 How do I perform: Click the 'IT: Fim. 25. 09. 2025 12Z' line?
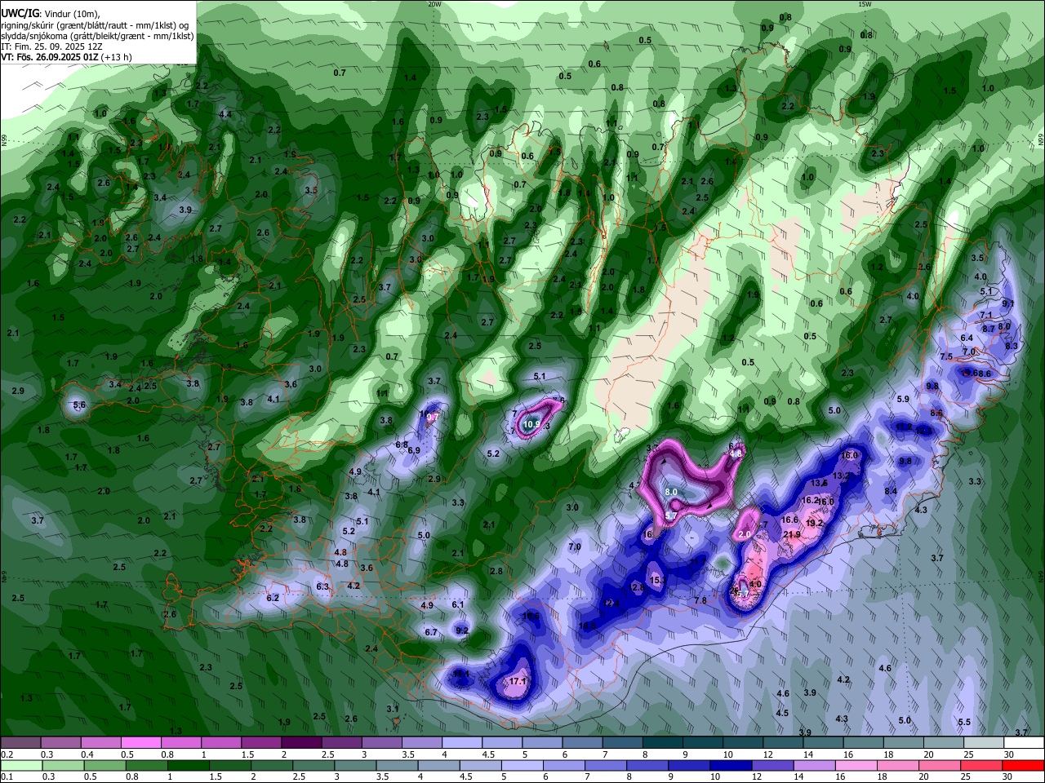[x=51, y=46]
